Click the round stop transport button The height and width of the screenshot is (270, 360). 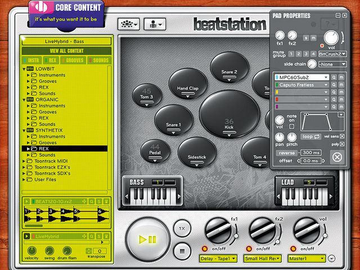coord(182,251)
